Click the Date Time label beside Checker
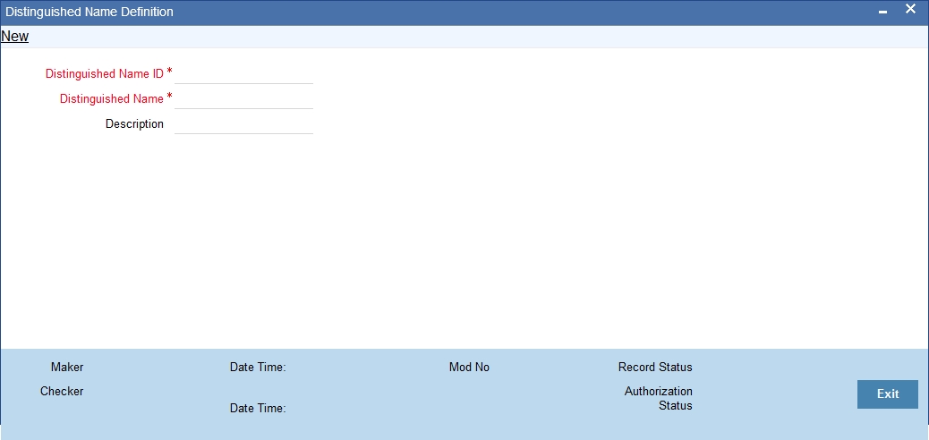Screen dimensions: 929x440 pyautogui.click(x=258, y=409)
